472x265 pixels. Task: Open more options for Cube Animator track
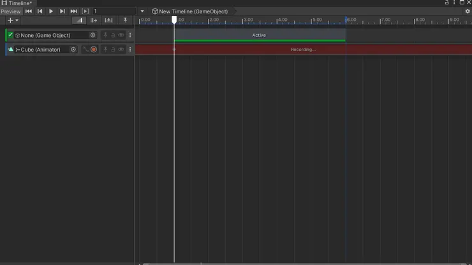coord(130,49)
